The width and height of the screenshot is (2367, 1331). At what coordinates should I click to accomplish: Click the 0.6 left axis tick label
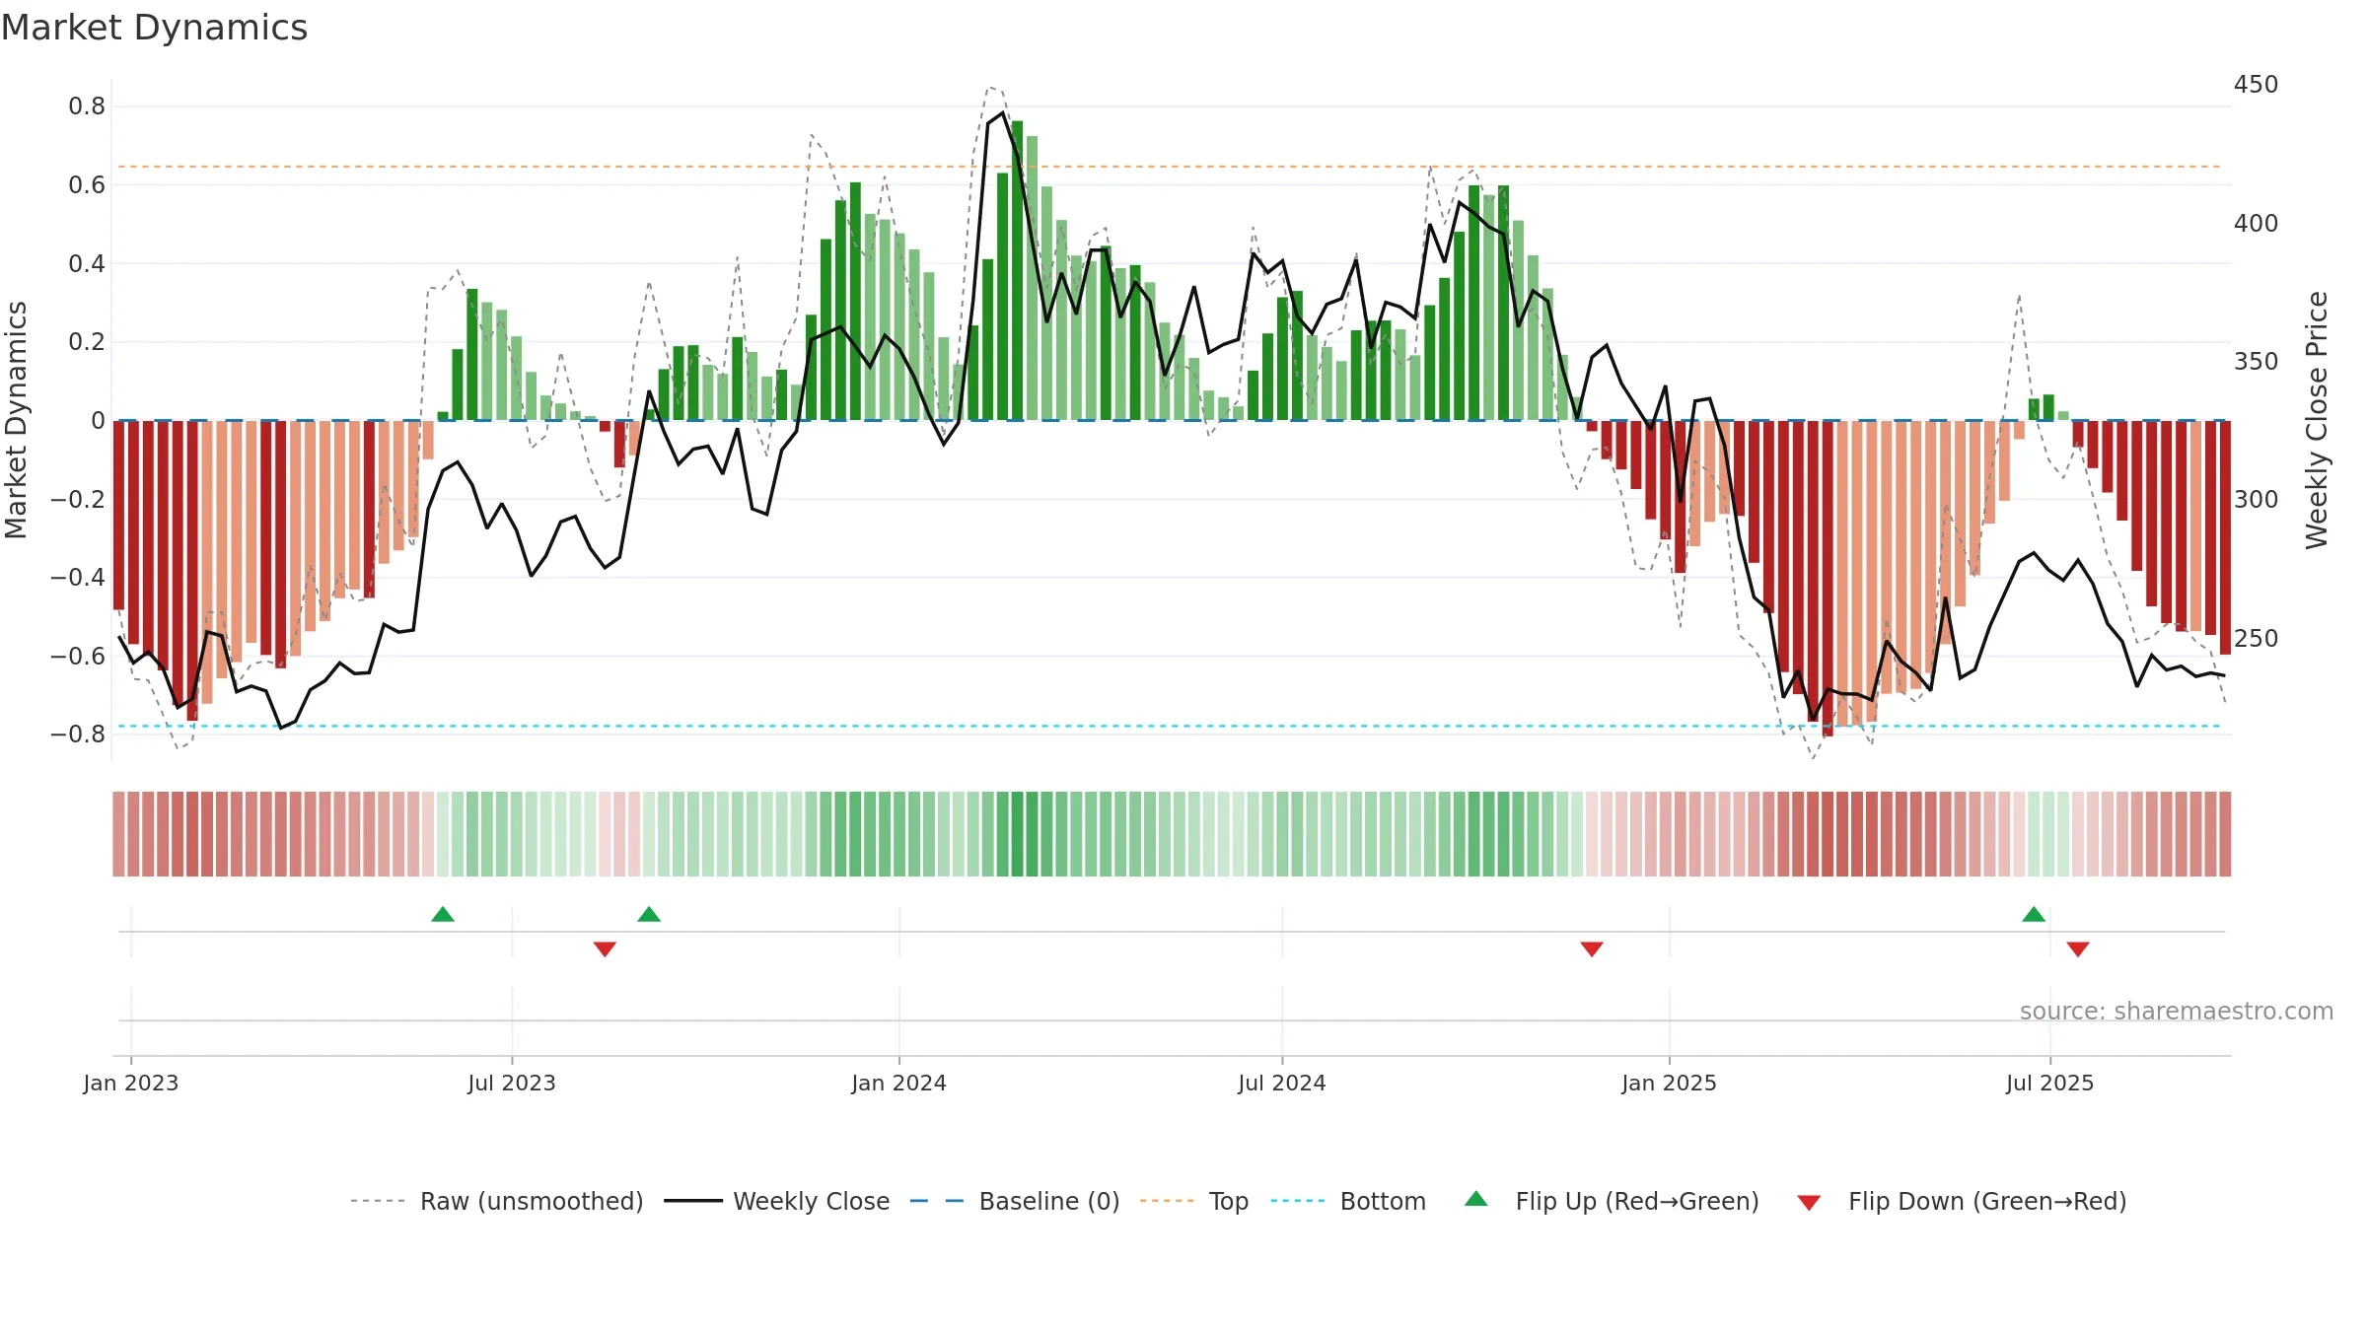click(87, 184)
